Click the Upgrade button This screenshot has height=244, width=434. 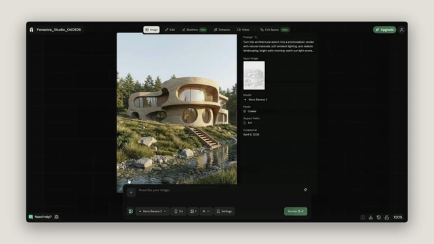(x=384, y=30)
